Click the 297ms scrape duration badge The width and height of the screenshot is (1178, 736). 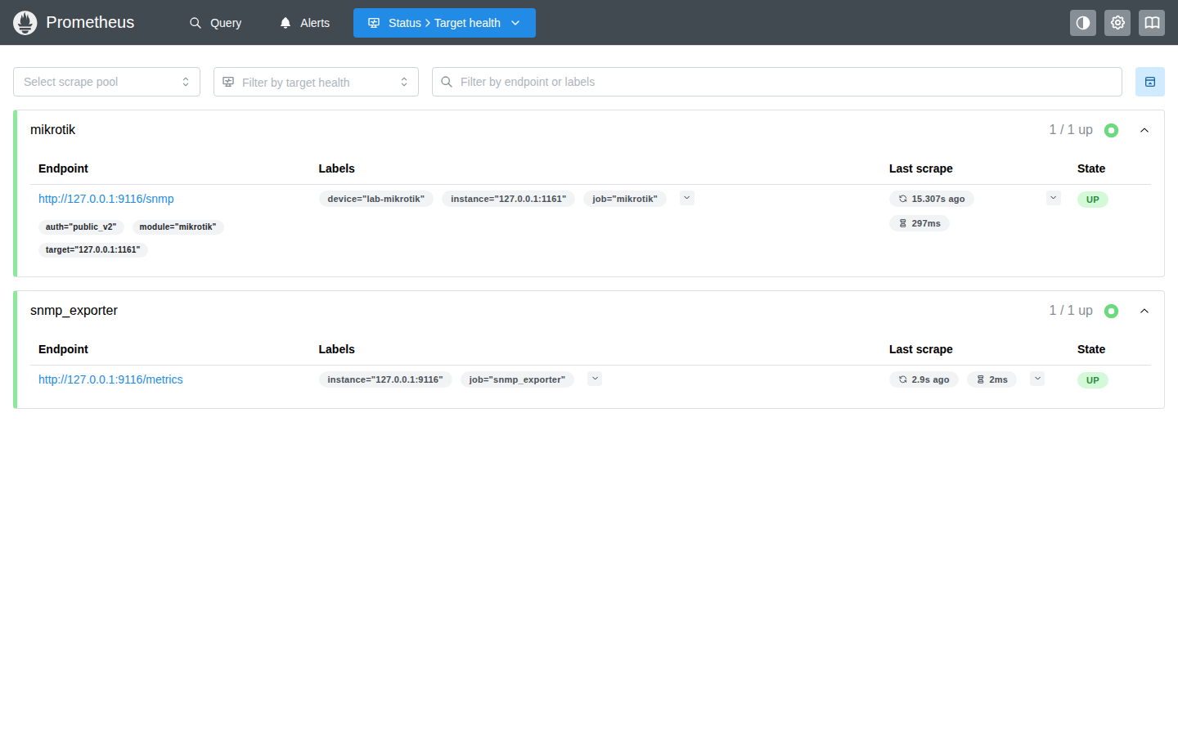point(919,223)
